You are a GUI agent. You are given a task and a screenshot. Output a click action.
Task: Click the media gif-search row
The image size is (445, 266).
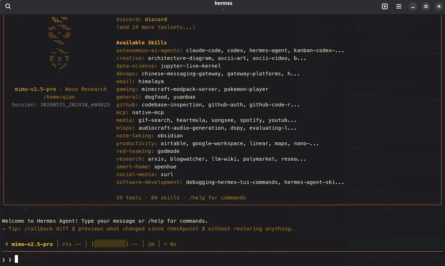tap(206, 120)
